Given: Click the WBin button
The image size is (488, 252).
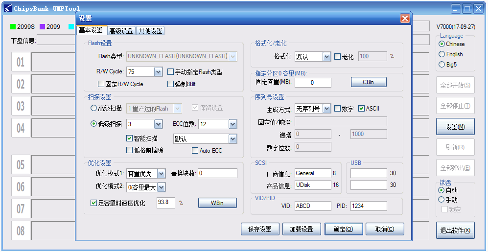Looking at the screenshot, I should [x=217, y=203].
